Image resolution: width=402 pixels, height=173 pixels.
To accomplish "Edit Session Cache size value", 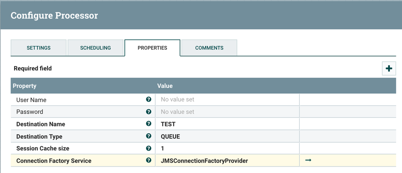I will click(x=228, y=148).
